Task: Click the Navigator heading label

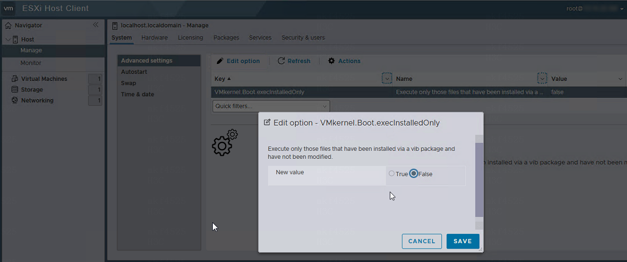Action: point(28,25)
